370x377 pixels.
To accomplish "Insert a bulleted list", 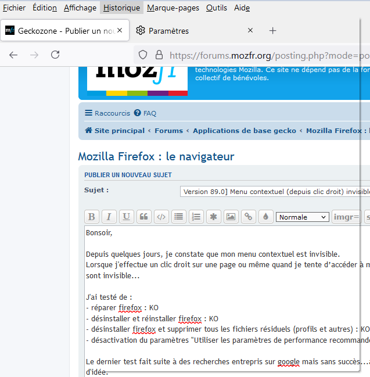I will [179, 217].
